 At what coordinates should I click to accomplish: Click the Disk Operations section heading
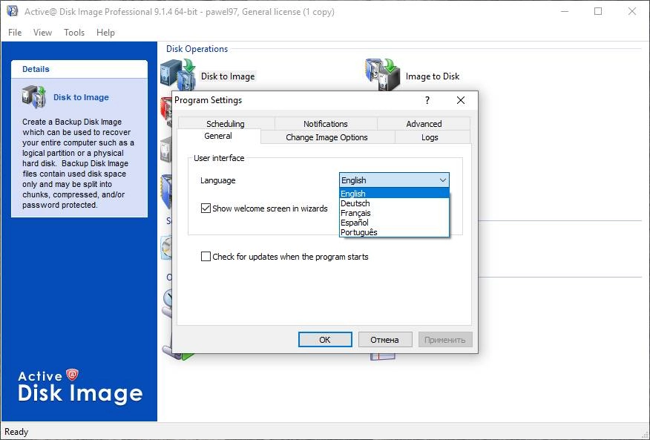197,49
